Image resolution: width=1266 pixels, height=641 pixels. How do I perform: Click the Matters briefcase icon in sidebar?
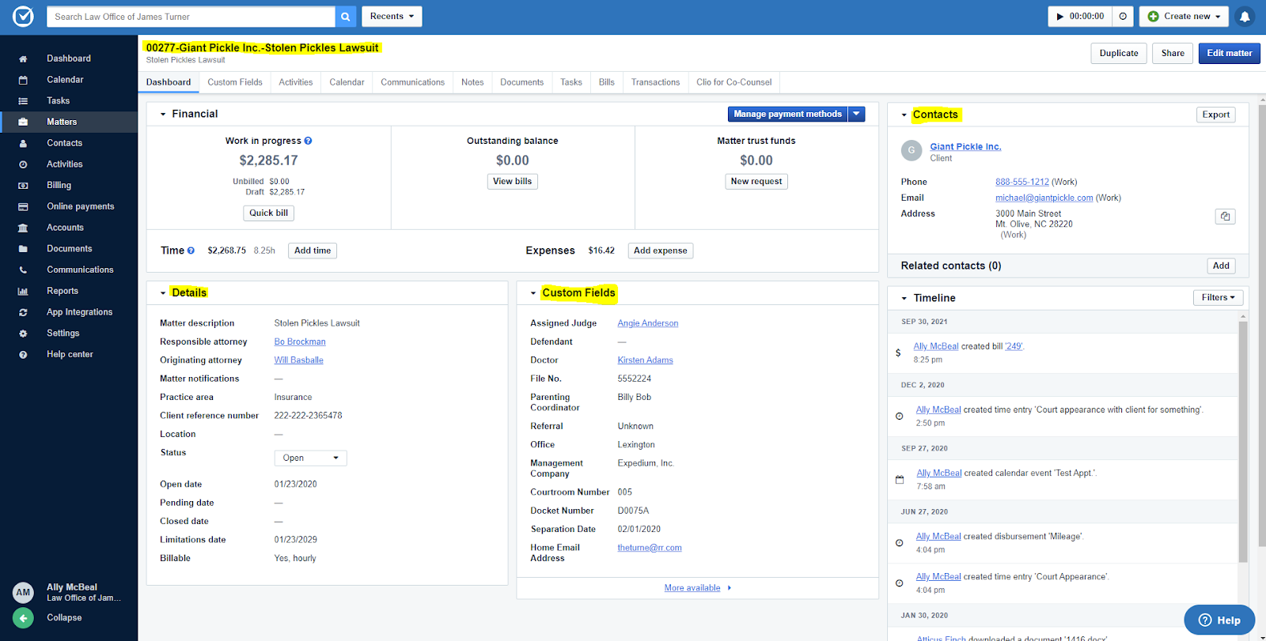pyautogui.click(x=23, y=122)
